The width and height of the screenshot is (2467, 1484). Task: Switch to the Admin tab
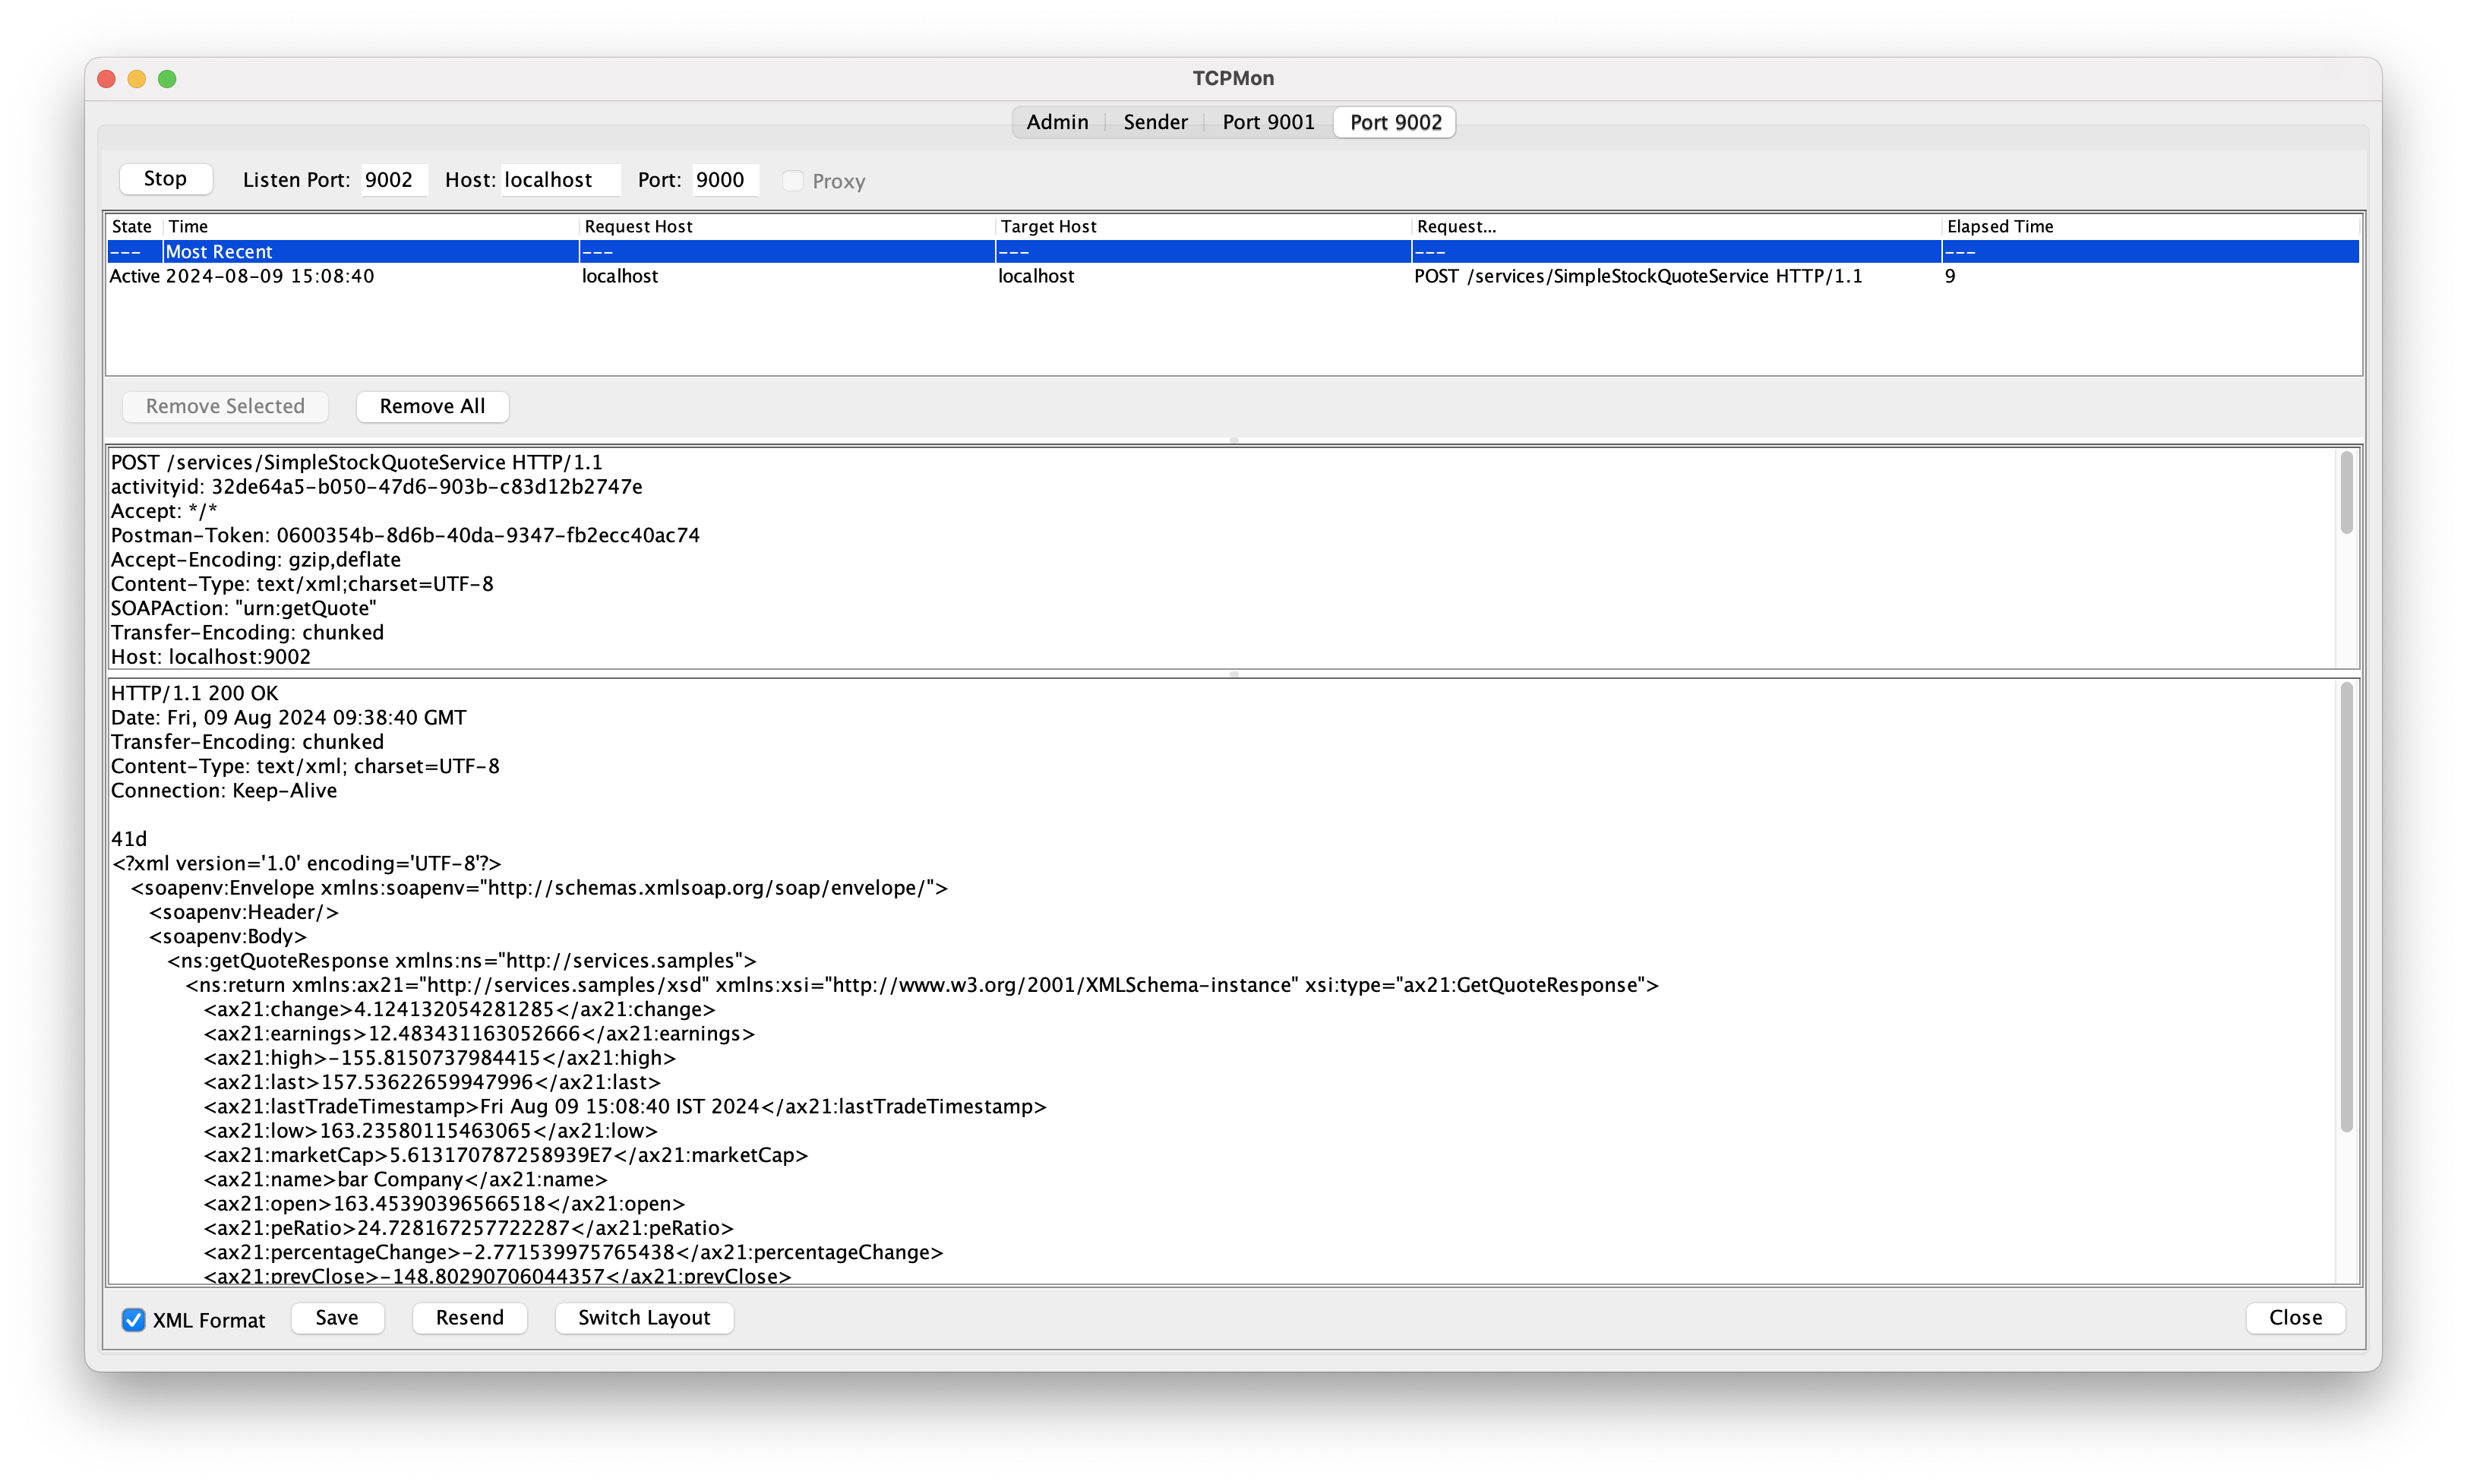(x=1057, y=121)
